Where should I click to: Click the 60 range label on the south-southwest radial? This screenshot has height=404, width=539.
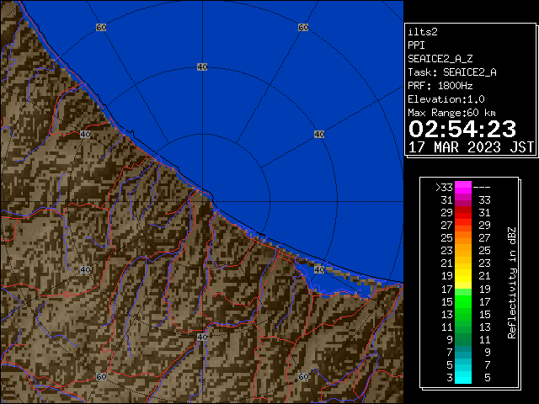point(101,376)
